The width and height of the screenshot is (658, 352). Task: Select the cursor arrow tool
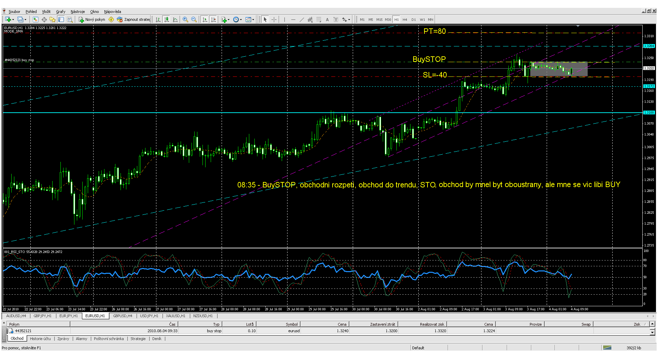tap(265, 19)
